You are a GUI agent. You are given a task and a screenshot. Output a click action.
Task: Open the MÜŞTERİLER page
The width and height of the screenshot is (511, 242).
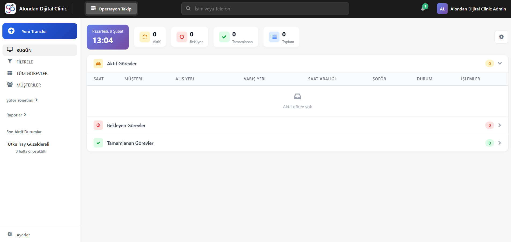coord(29,85)
